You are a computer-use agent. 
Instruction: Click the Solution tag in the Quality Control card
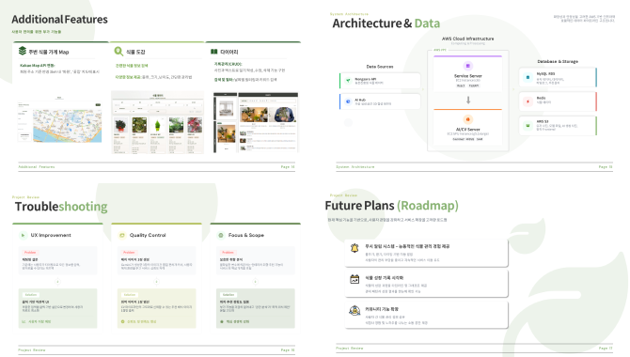point(130,295)
